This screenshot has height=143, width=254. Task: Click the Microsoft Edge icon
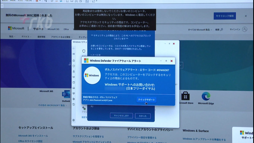click(206, 96)
